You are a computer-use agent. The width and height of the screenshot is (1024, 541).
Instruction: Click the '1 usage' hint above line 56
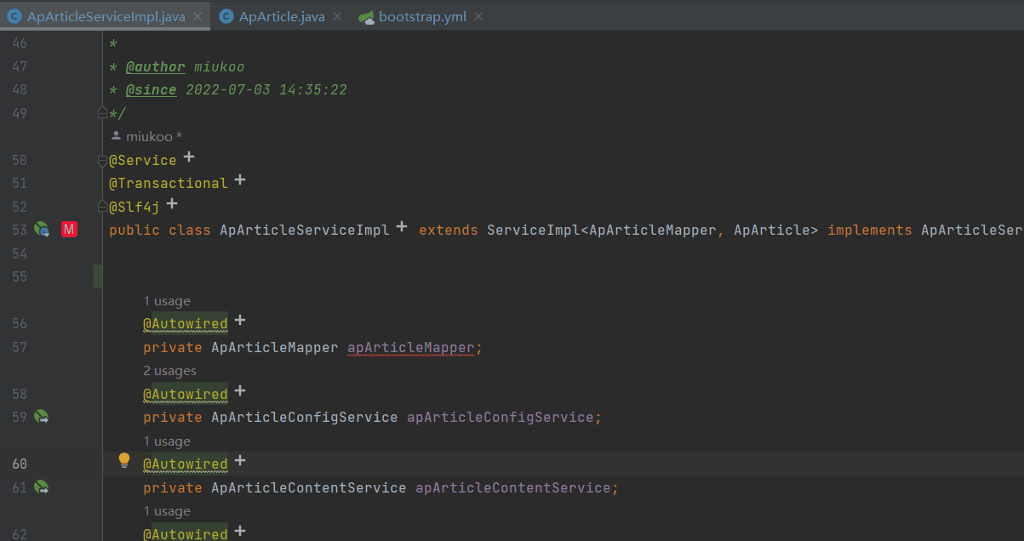point(167,301)
